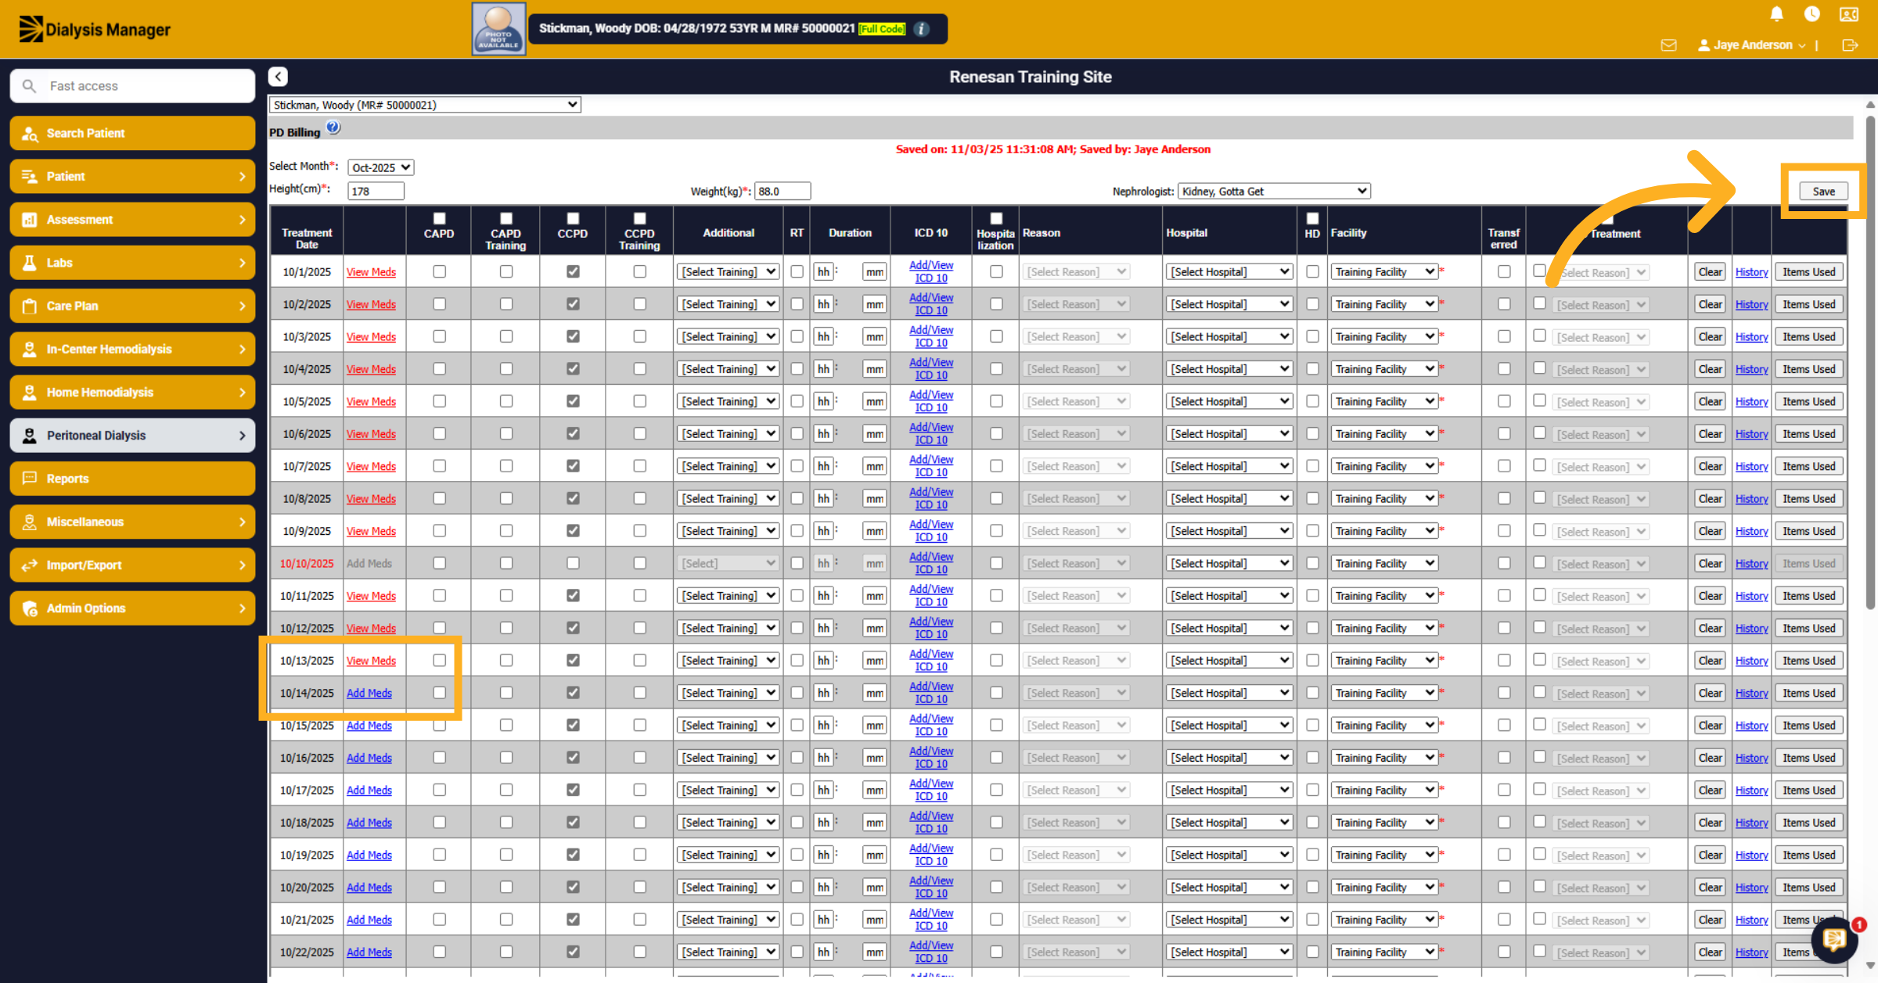Click the patient info 'i' icon
The image size is (1878, 983).
(922, 29)
